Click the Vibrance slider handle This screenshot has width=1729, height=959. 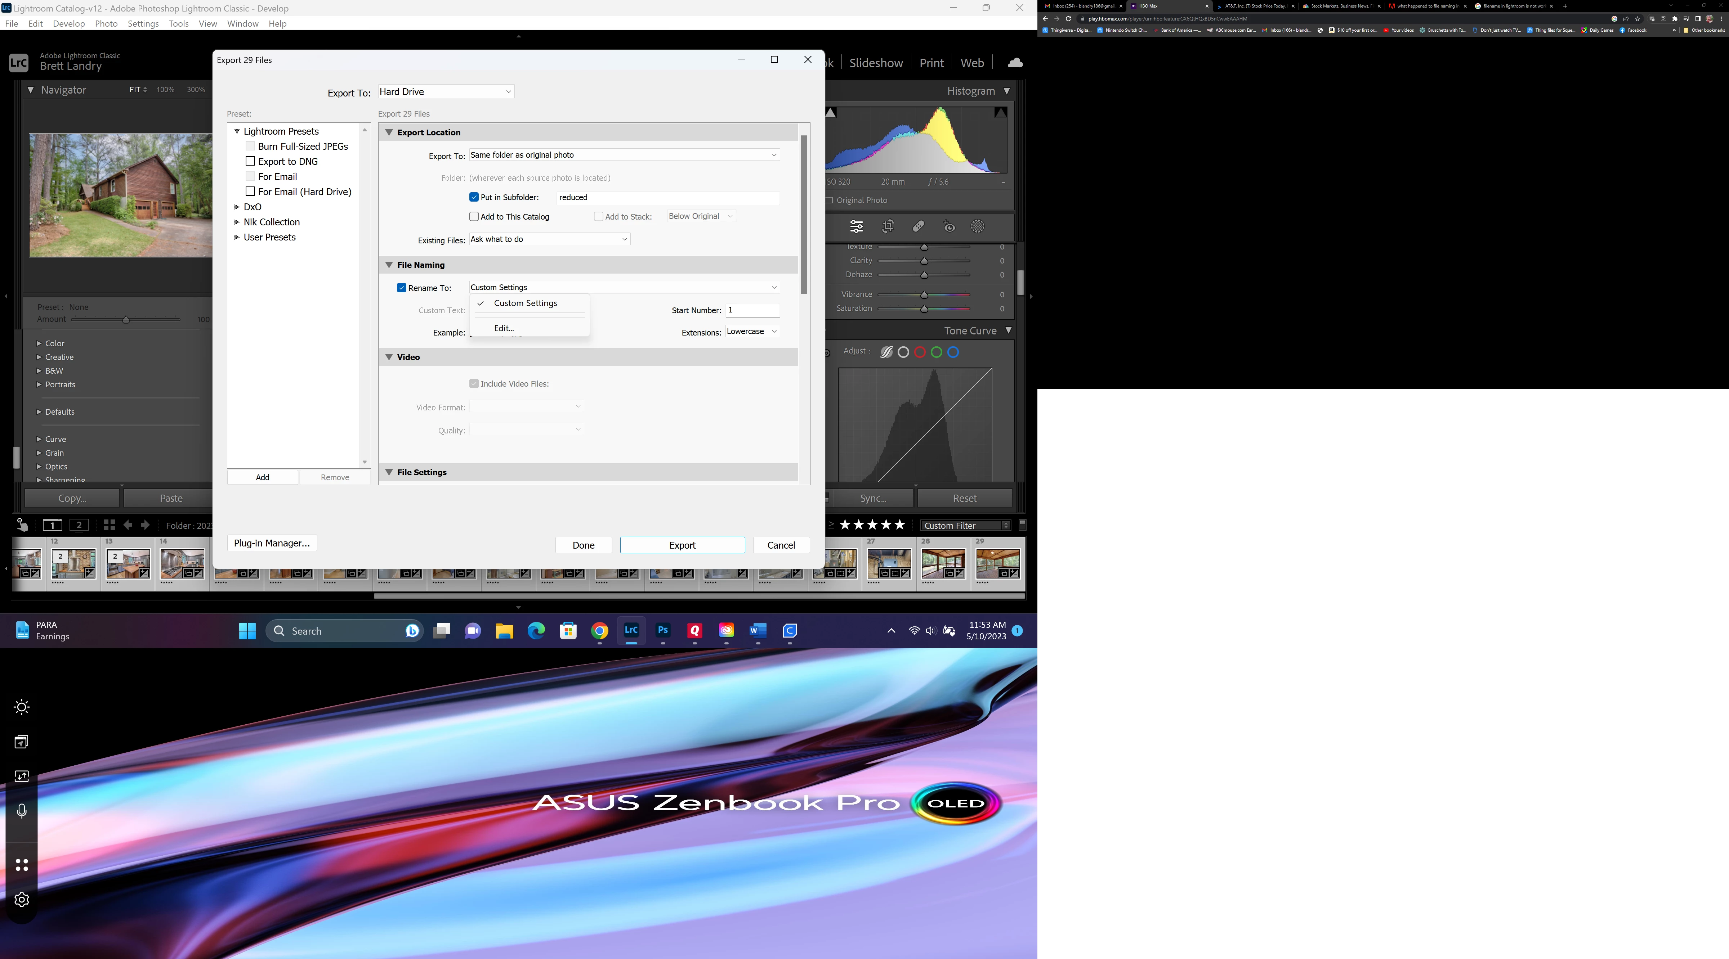tap(924, 295)
